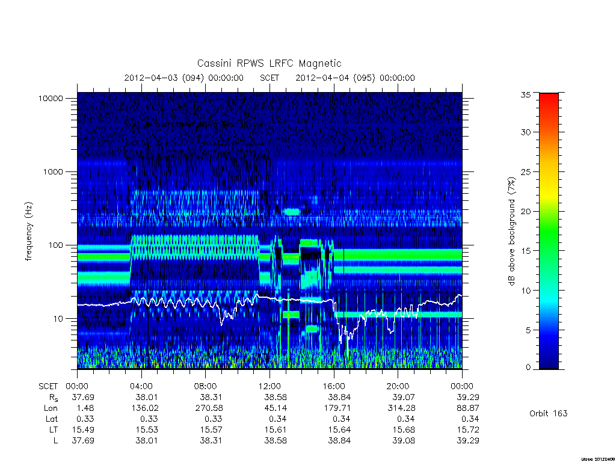Click the "08:00" time axis label
Screen dimensions: 616x462
tap(206, 386)
